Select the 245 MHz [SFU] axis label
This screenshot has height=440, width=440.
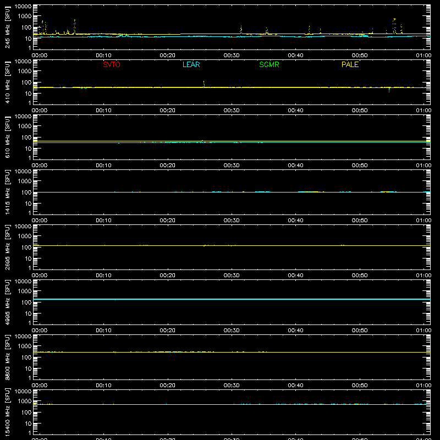(x=8, y=27)
